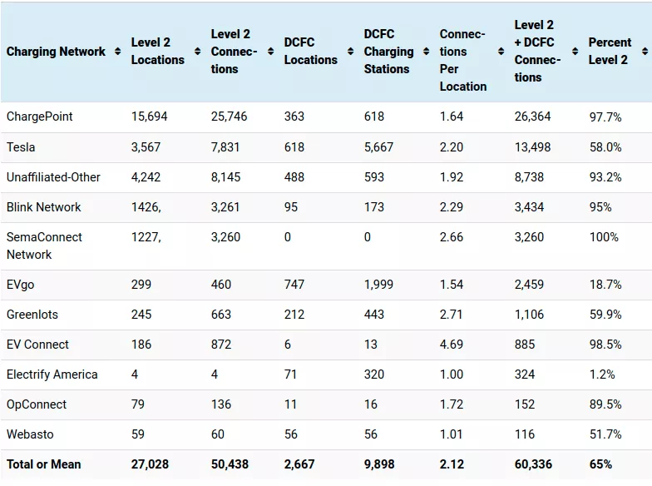Sort by Level 2 + DCFC Connections arrows
Image resolution: width=652 pixels, height=486 pixels.
575,52
